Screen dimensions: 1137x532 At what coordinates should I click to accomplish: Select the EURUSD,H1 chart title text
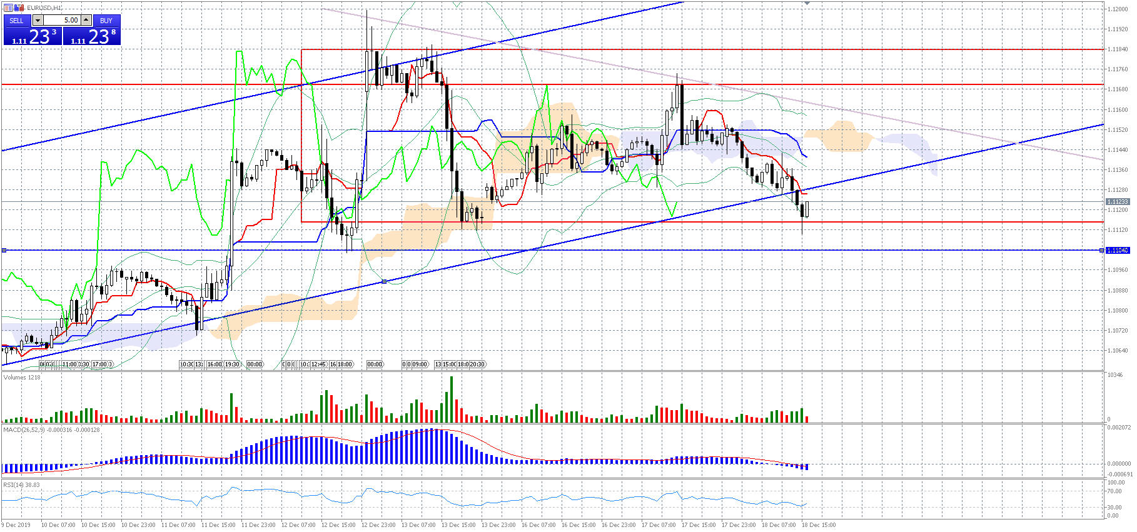[44, 8]
